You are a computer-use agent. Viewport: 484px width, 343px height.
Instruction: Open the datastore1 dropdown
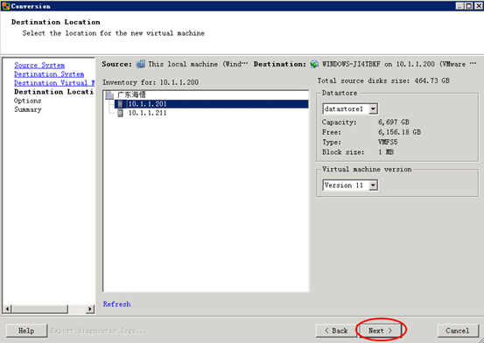click(373, 109)
